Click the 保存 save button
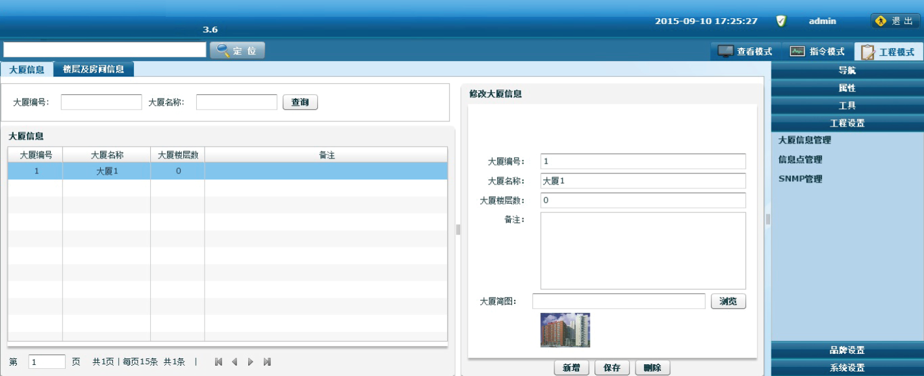The image size is (924, 376). point(611,368)
